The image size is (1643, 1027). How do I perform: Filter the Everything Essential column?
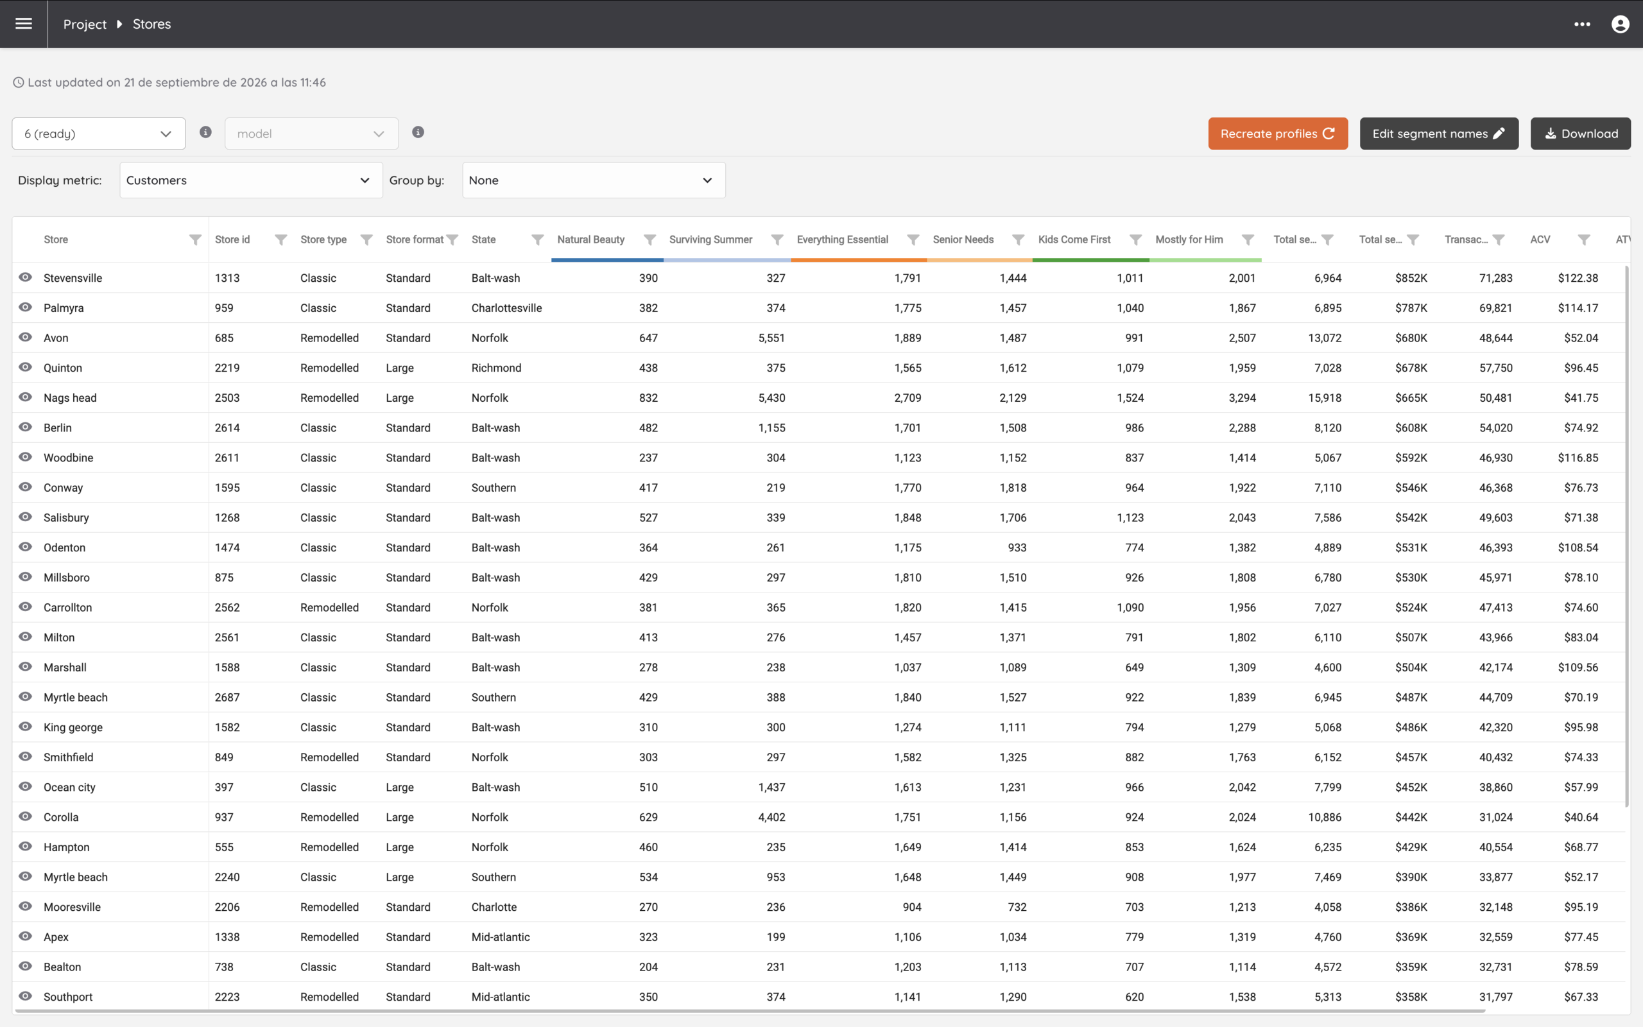click(x=913, y=240)
